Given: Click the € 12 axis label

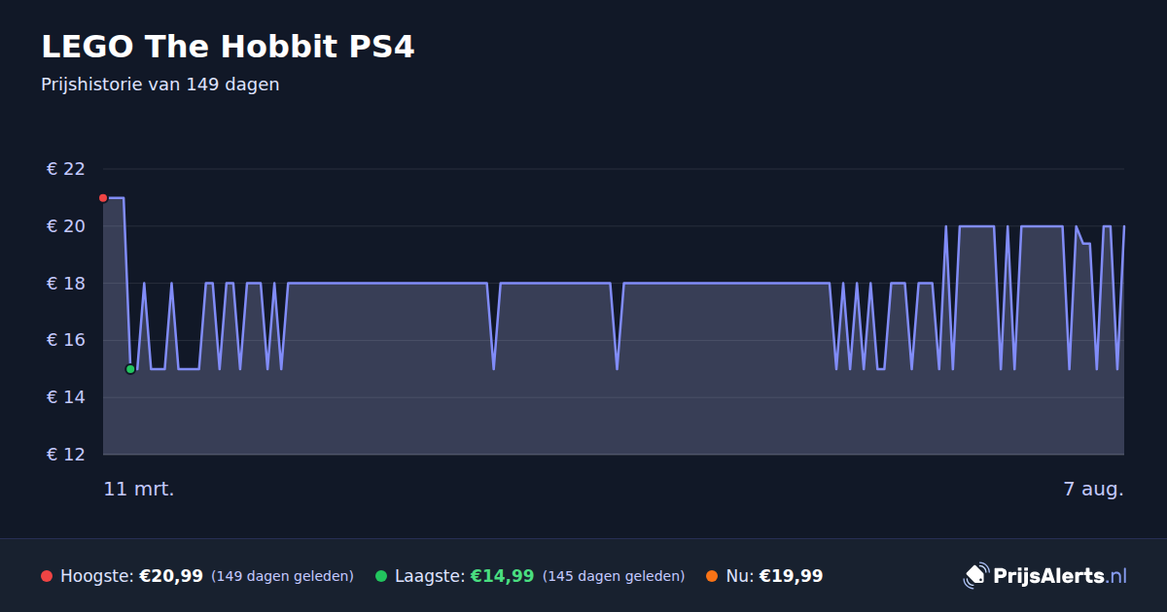Looking at the screenshot, I should 66,455.
